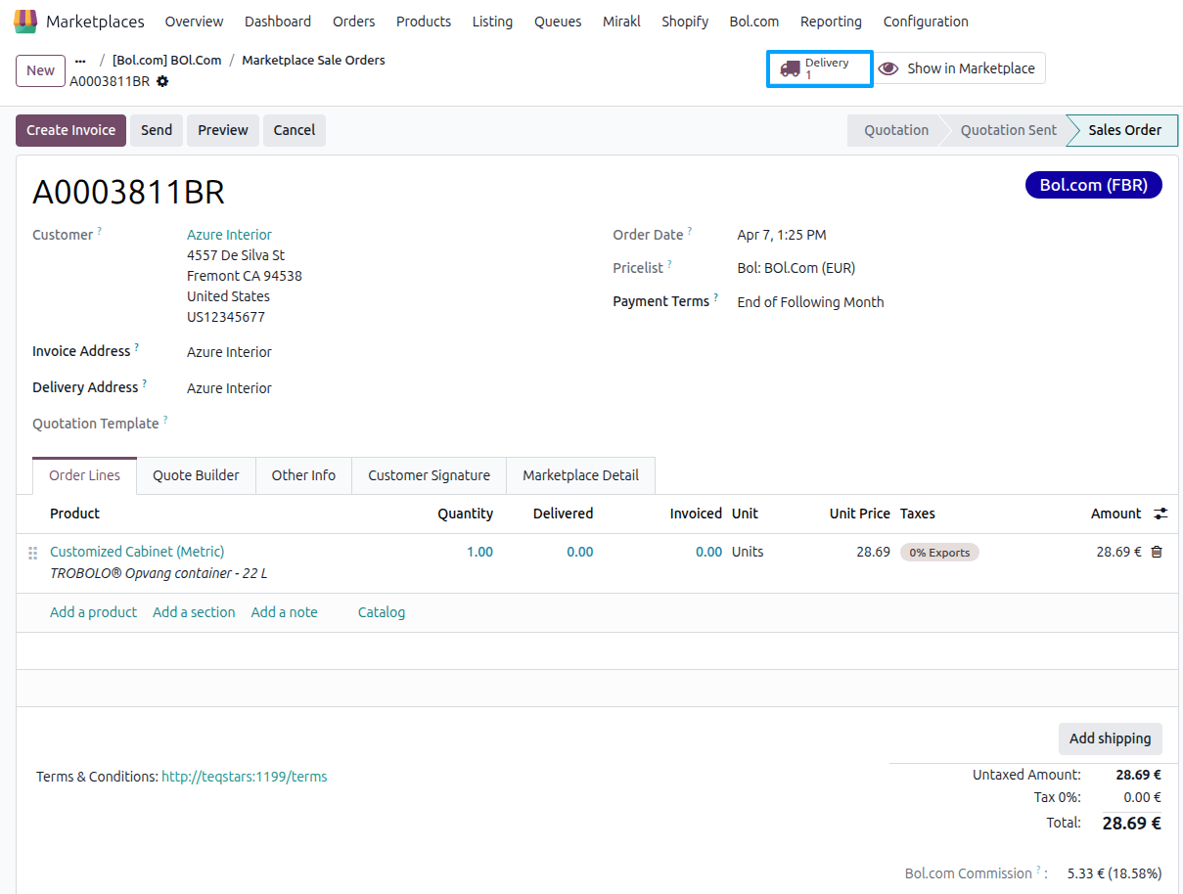Switch to the Quote Builder tab
Image resolution: width=1183 pixels, height=894 pixels.
click(x=196, y=475)
